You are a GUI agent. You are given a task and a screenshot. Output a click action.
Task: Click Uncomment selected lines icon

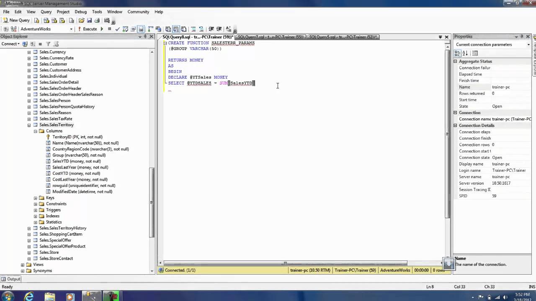201,29
